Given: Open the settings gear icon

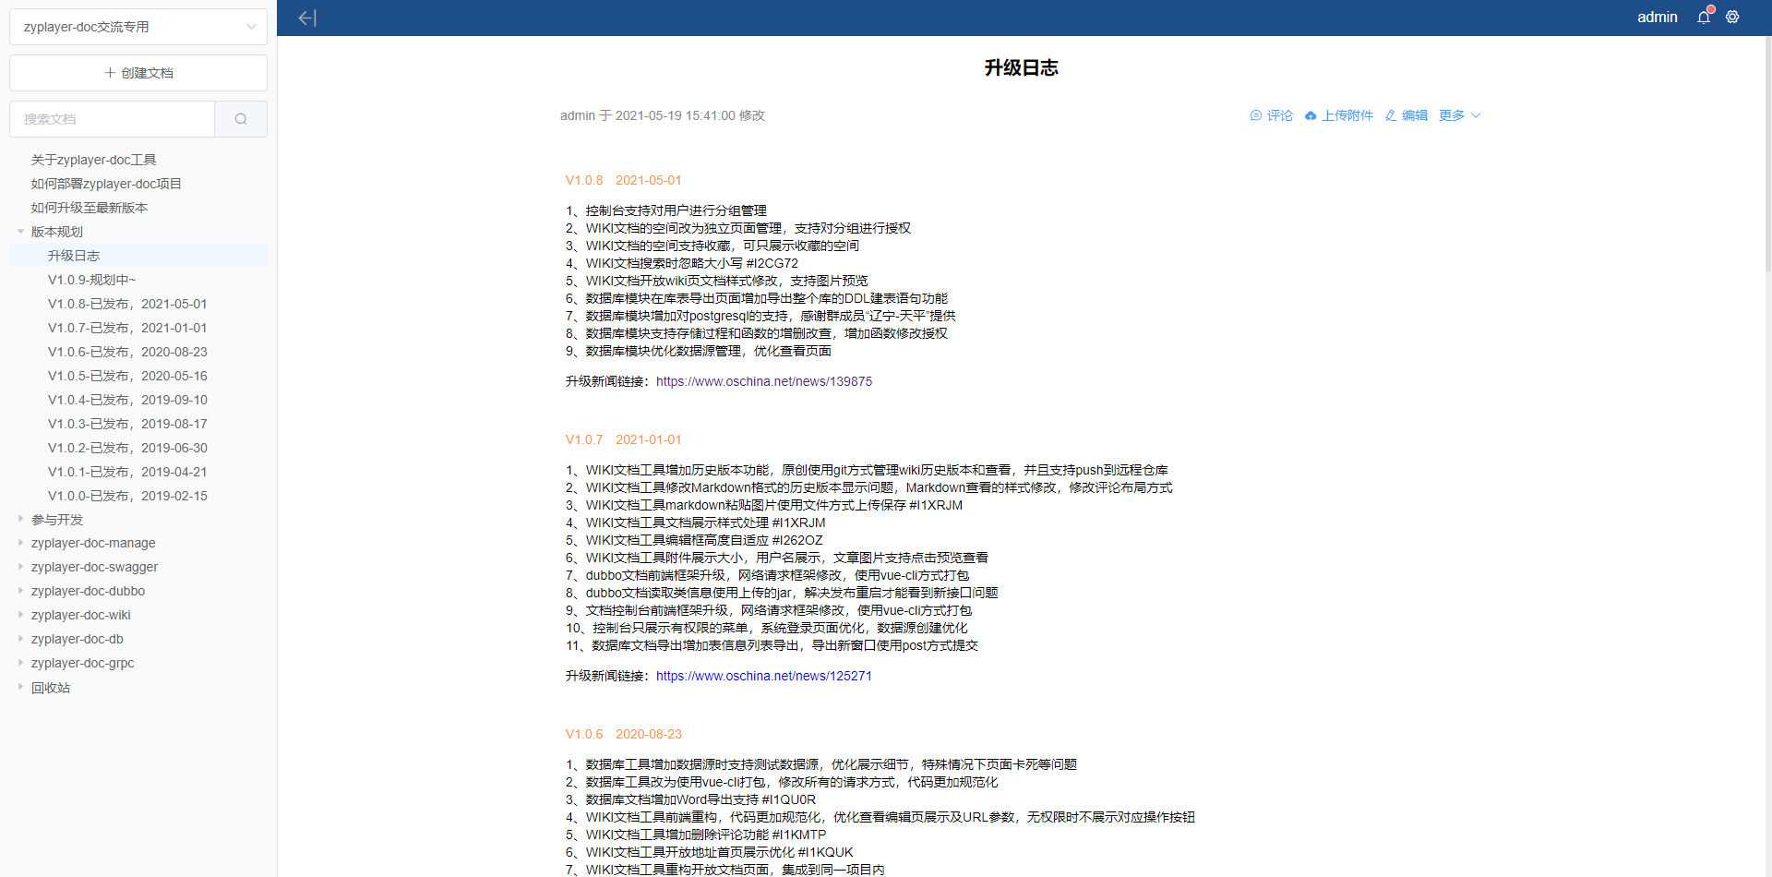Looking at the screenshot, I should point(1732,17).
